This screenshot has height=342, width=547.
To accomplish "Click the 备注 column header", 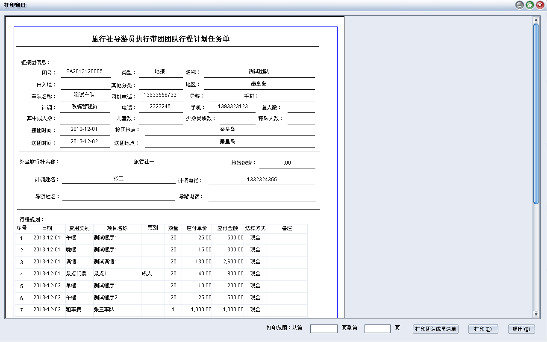I will point(287,228).
